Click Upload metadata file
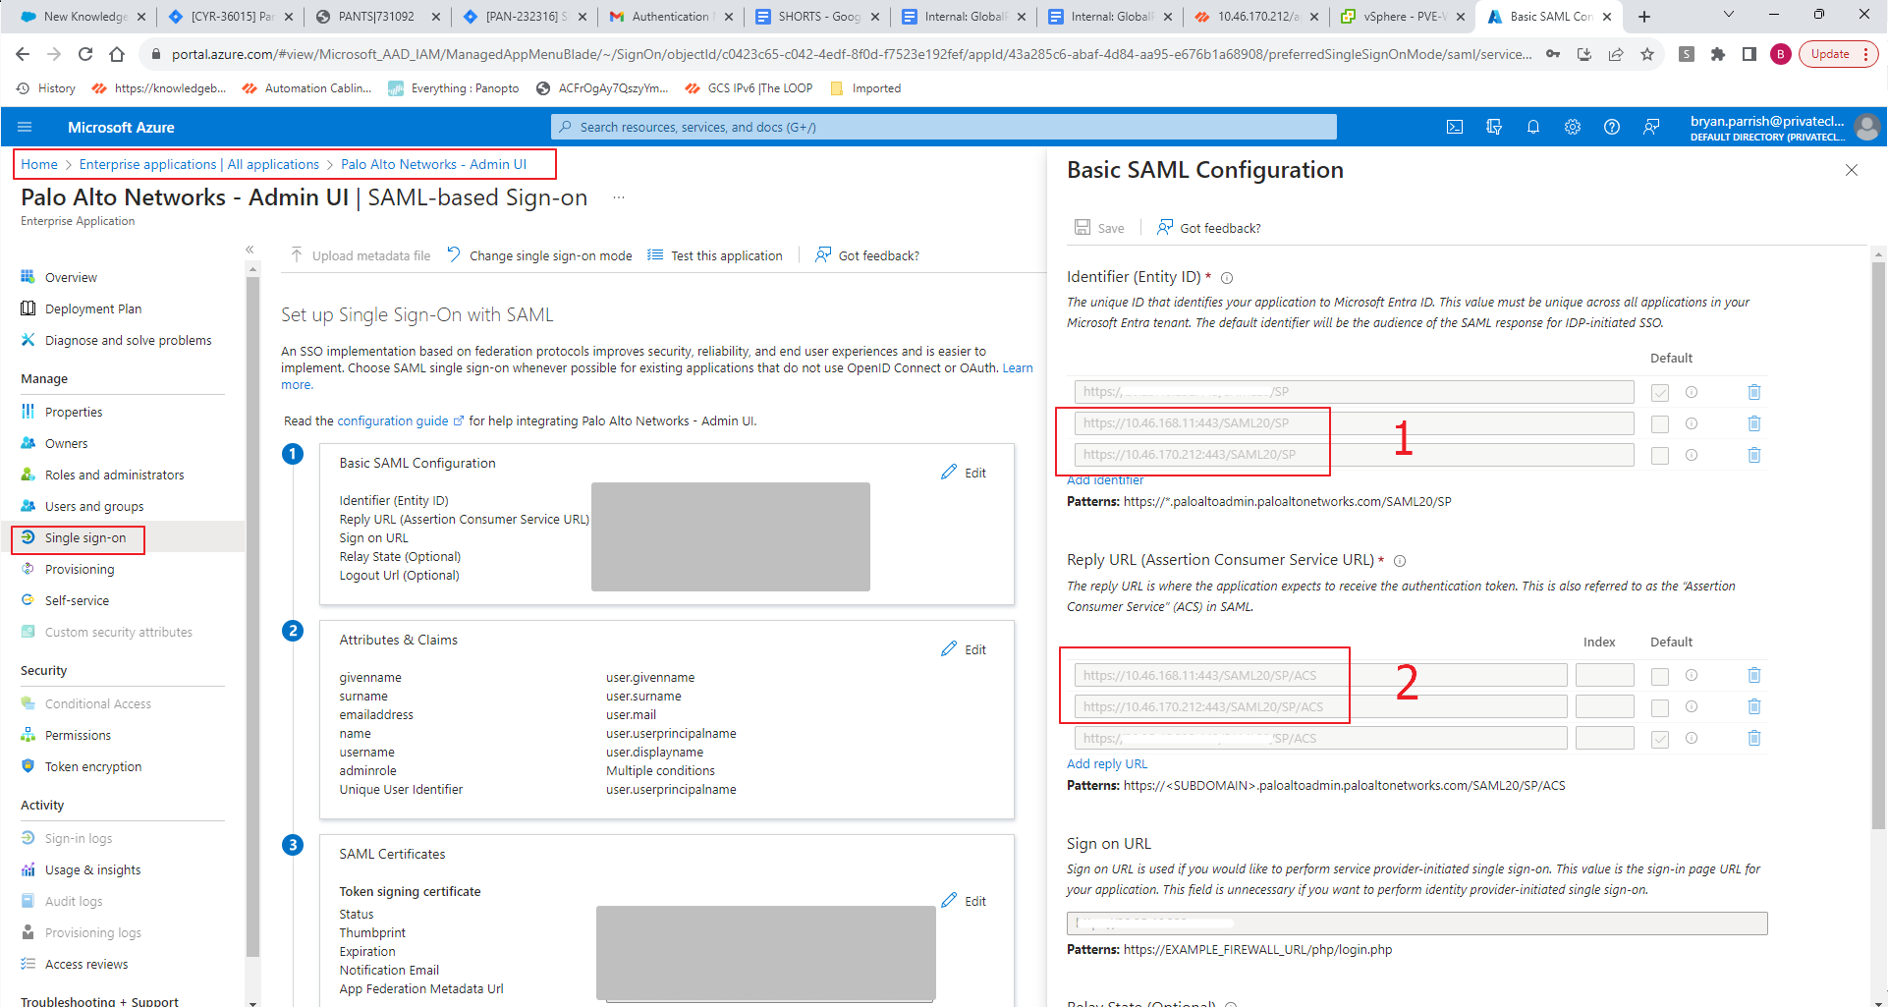Image resolution: width=1888 pixels, height=1007 pixels. pos(361,255)
